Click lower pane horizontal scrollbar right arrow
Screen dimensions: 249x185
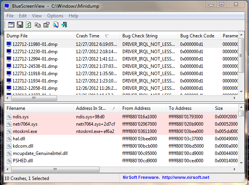click(235, 169)
